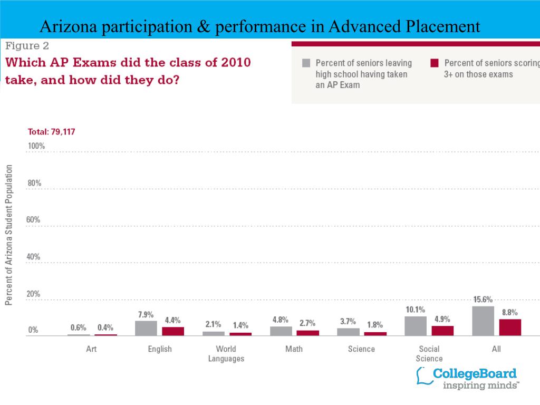
Task: Select the red English bar at 4.4%
Action: coord(173,331)
